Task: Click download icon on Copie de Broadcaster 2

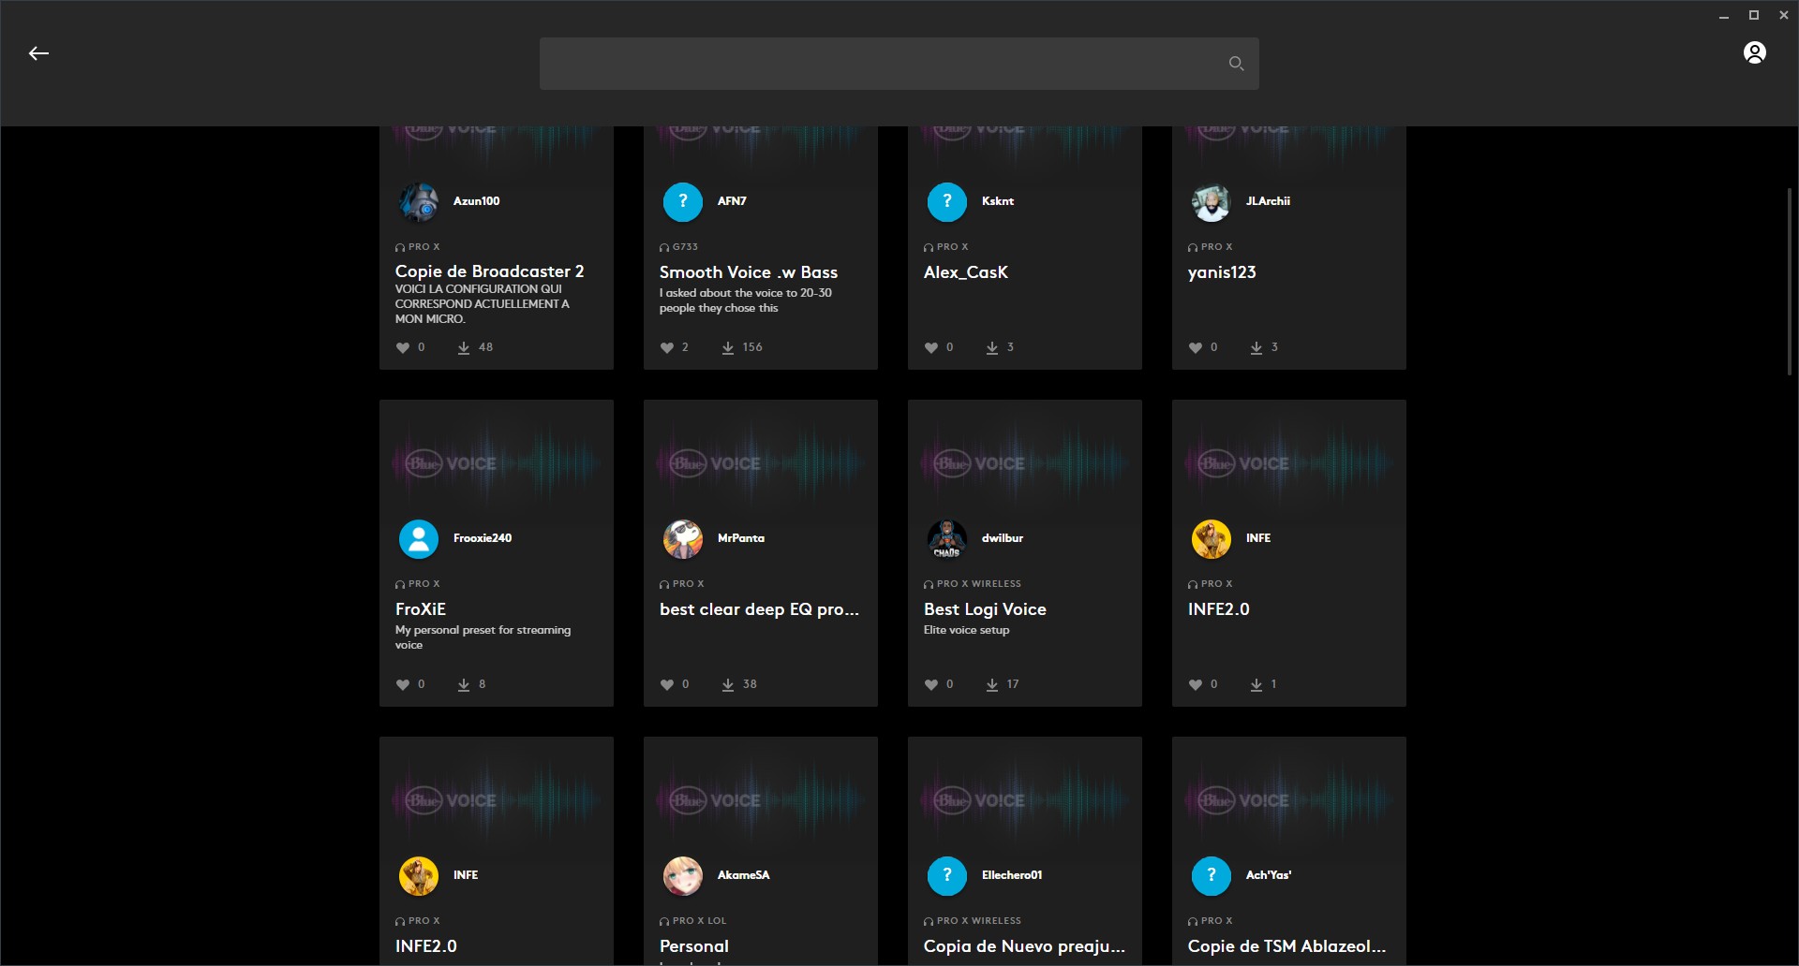Action: (x=464, y=347)
